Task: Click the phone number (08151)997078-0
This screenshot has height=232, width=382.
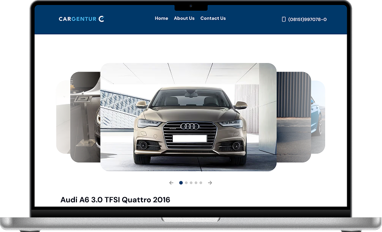Action: (x=307, y=19)
